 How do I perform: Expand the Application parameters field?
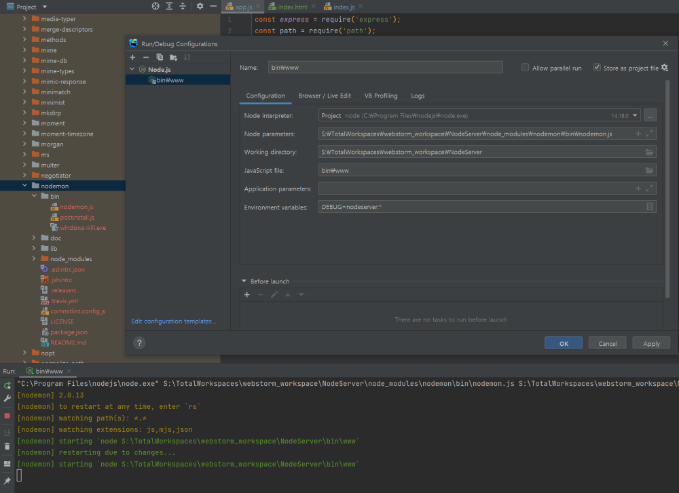(649, 188)
